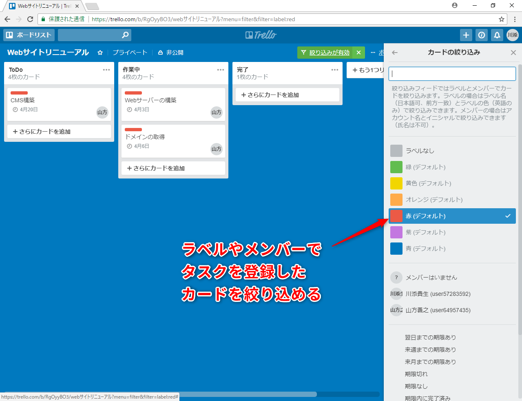The width and height of the screenshot is (522, 401).
Task: Click the 4月3日 due date badge
Action: click(x=138, y=110)
